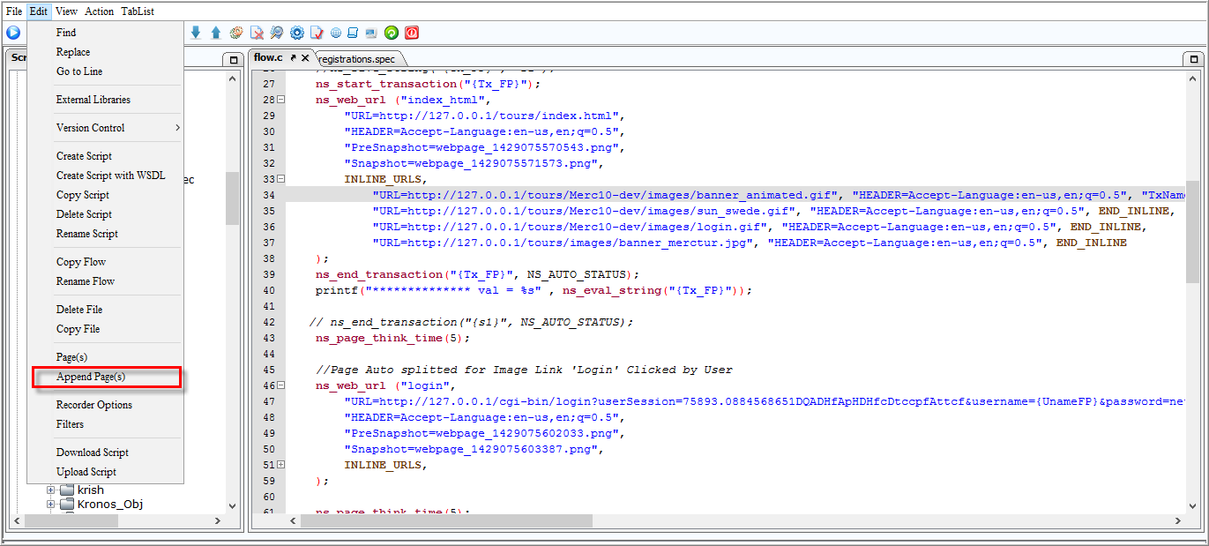The width and height of the screenshot is (1209, 546).
Task: Click the document with red X icon
Action: tap(257, 33)
